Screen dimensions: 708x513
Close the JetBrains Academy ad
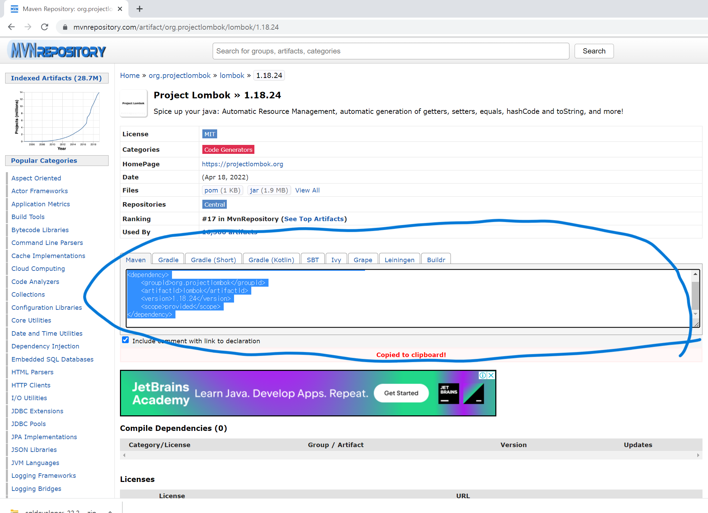click(x=491, y=375)
